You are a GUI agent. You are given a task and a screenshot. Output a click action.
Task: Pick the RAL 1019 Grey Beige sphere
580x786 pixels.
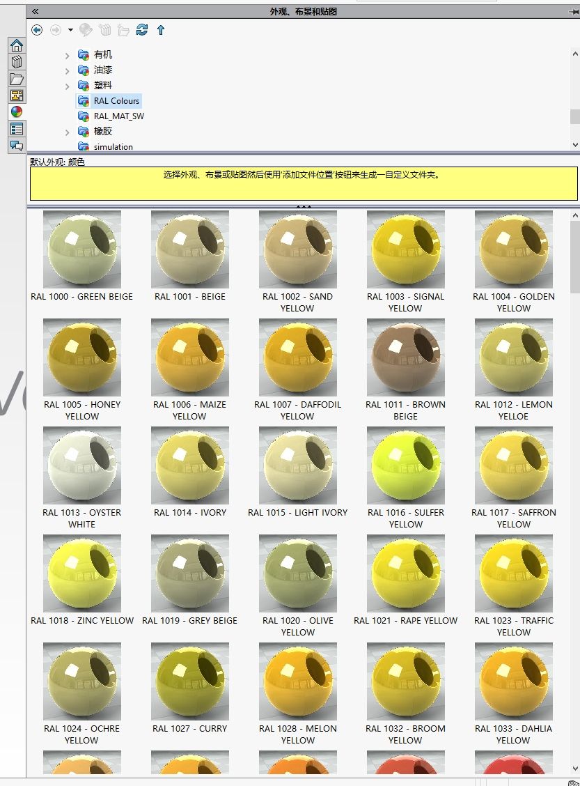pos(190,573)
